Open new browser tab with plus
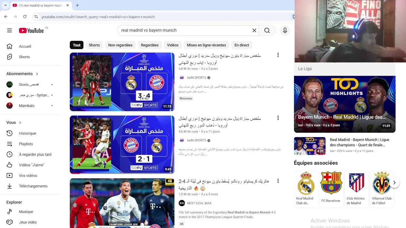This screenshot has width=406, height=228. (x=77, y=5)
